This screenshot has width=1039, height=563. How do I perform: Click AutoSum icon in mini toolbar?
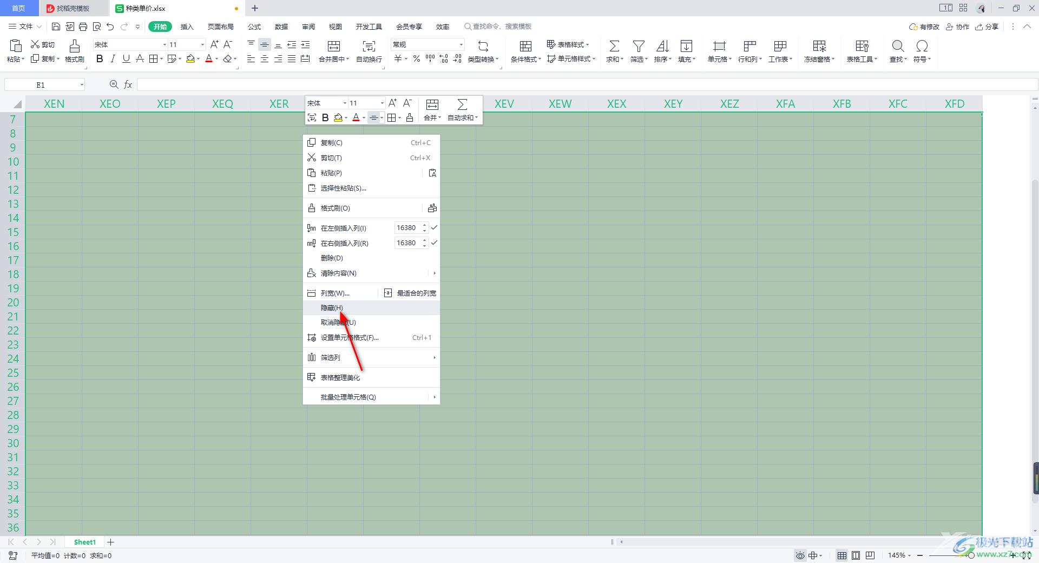462,104
